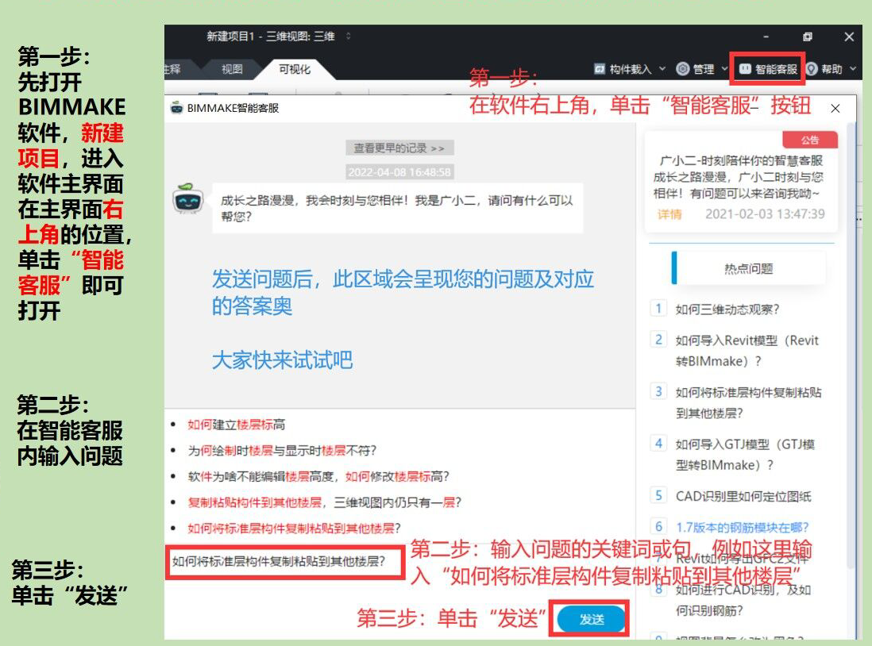Open the 帮助 help menu
This screenshot has width=872, height=646.
coord(831,69)
